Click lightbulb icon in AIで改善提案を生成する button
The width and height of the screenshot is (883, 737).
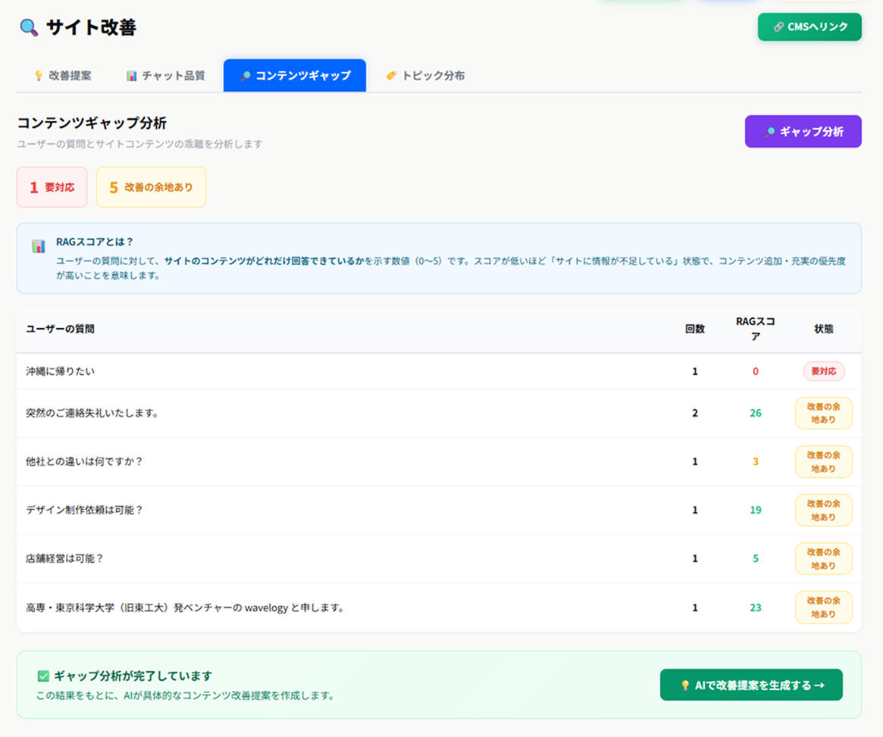[x=684, y=685]
